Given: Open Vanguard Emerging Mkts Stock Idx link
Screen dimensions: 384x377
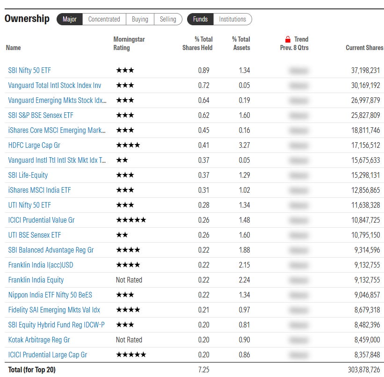Looking at the screenshot, I should coord(58,101).
